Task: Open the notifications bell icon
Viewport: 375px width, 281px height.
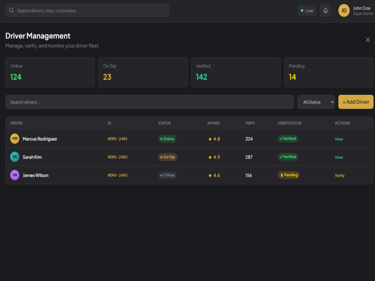Action: (325, 10)
